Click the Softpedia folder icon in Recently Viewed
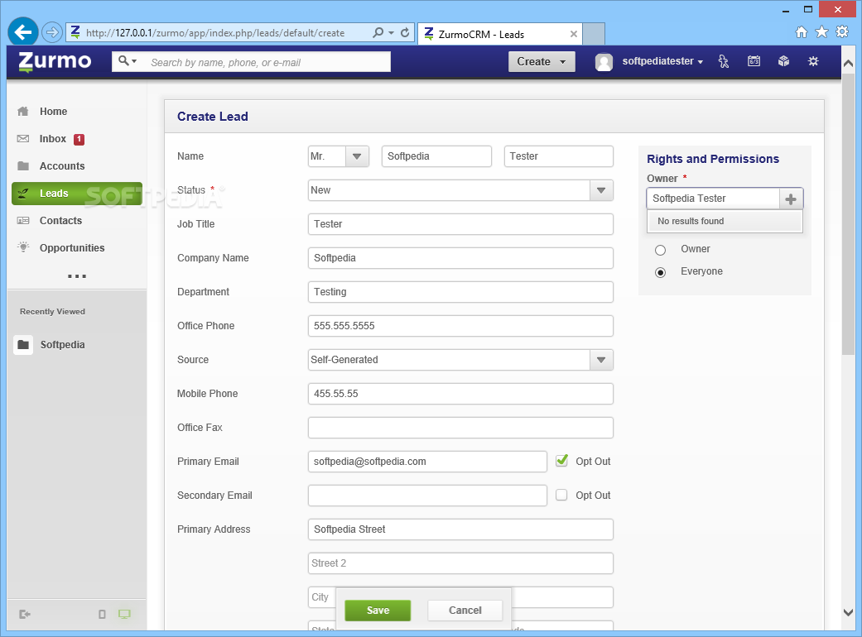 (x=23, y=344)
